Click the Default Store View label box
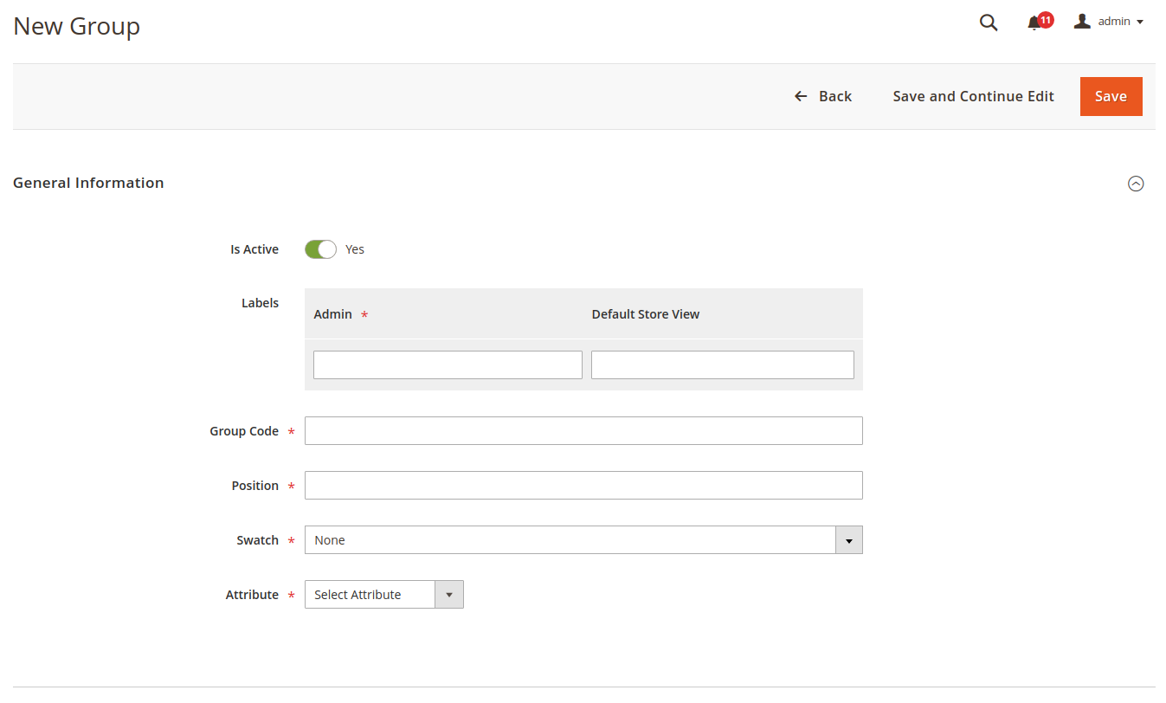Image resolution: width=1166 pixels, height=703 pixels. click(722, 364)
